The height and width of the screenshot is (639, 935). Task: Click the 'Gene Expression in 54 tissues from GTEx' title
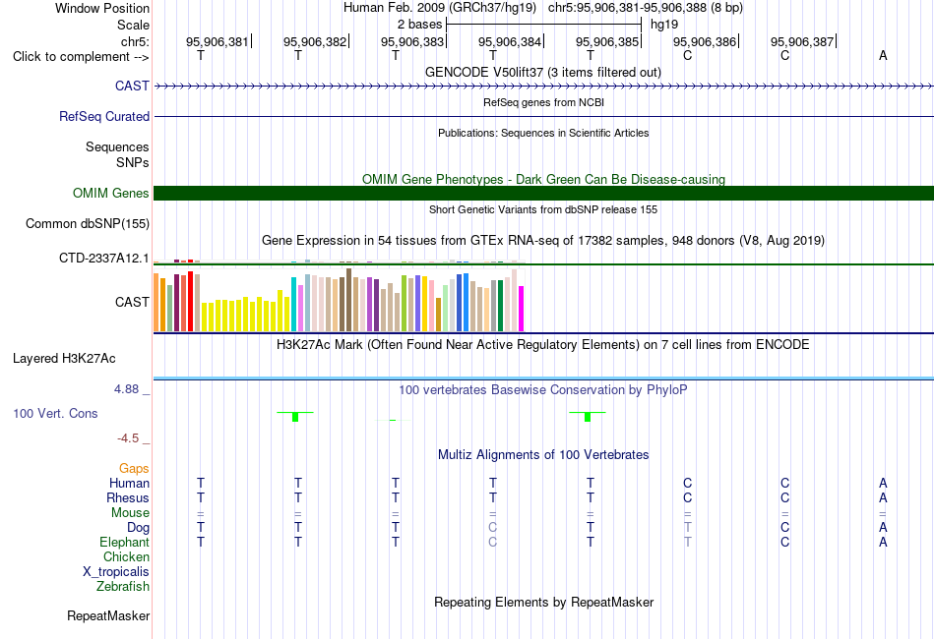(543, 241)
